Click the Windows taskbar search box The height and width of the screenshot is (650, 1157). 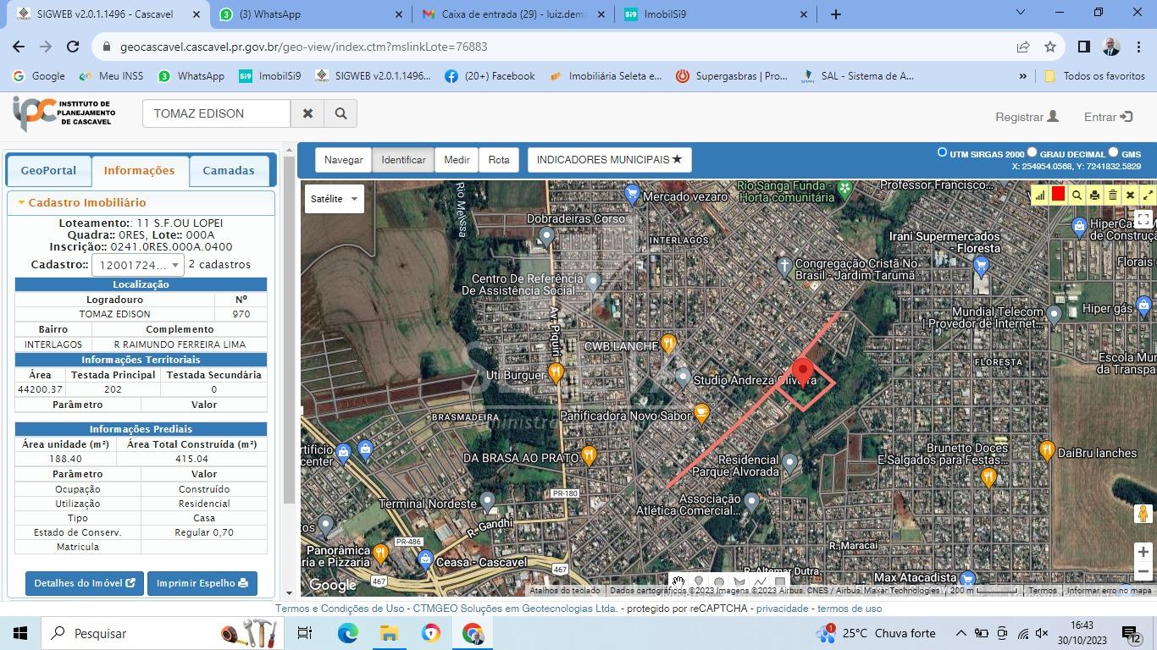click(161, 633)
